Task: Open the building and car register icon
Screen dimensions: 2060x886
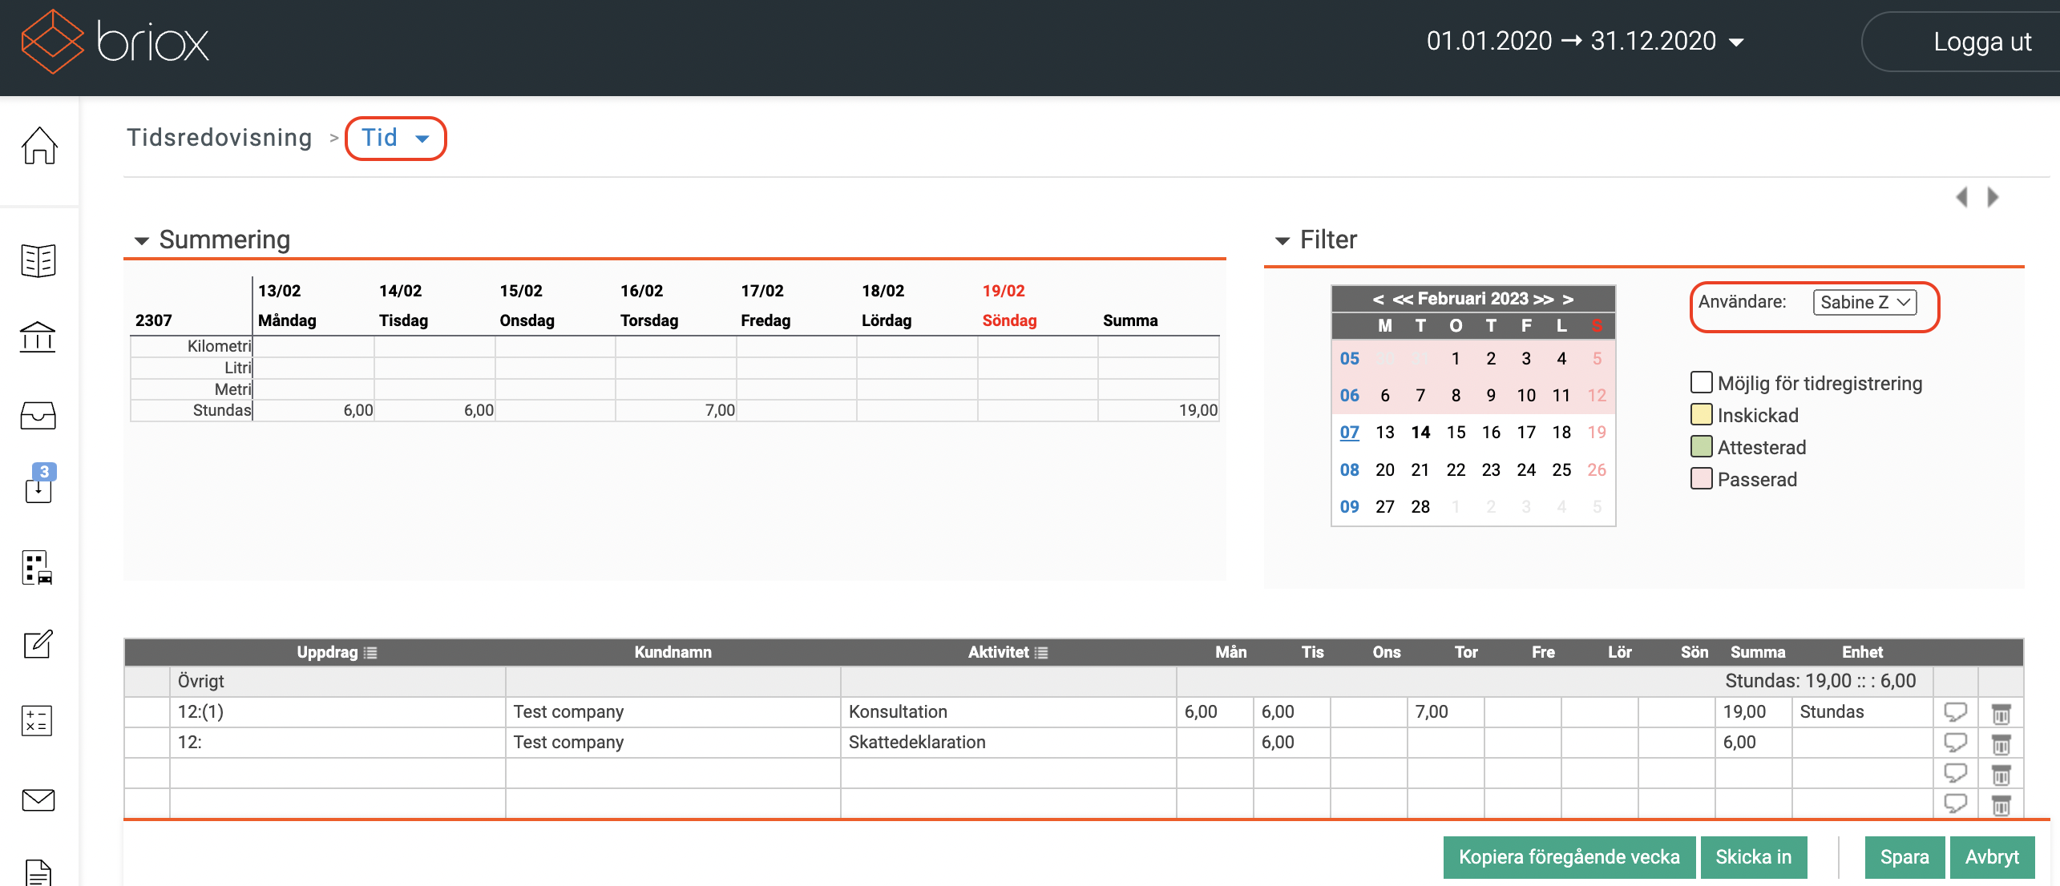Action: [38, 567]
